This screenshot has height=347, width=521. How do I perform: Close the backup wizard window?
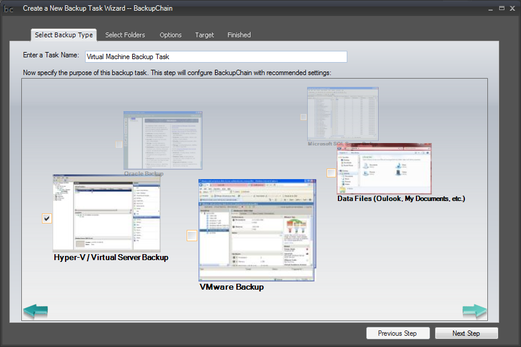tap(512, 8)
